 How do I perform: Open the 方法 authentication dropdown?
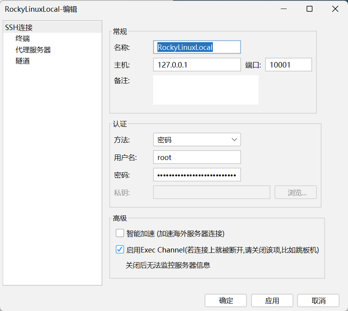[x=197, y=140]
